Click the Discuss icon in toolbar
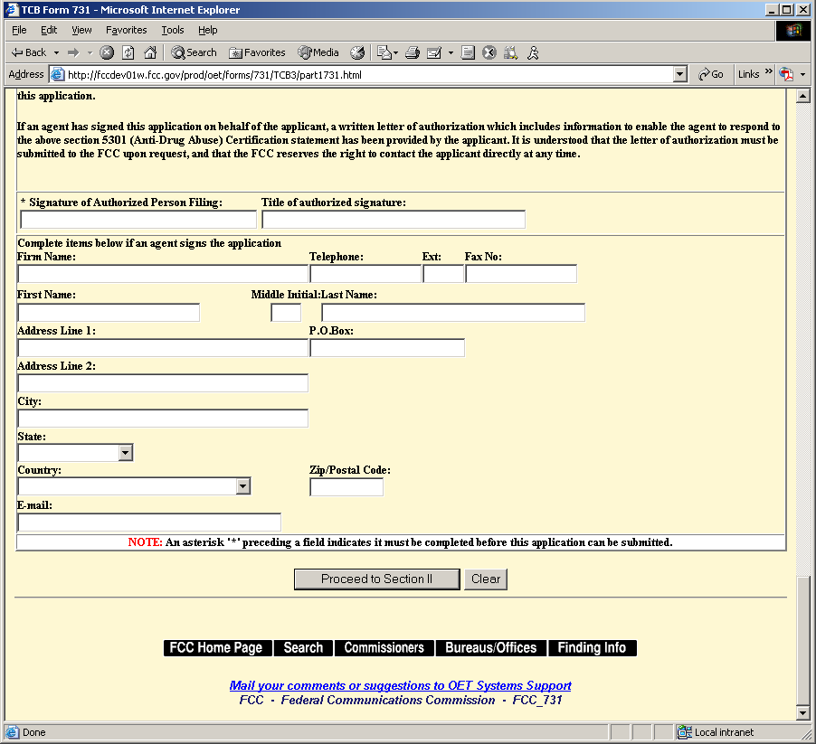816x744 pixels. [468, 52]
